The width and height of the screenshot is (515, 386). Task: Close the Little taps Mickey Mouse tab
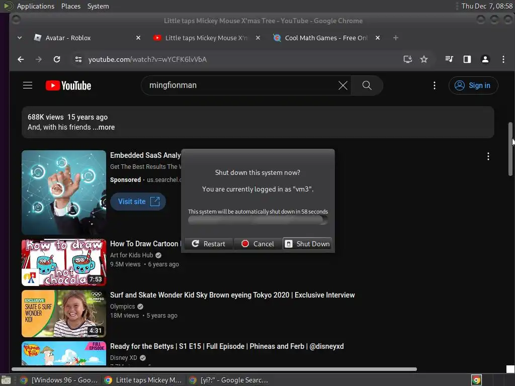[258, 38]
